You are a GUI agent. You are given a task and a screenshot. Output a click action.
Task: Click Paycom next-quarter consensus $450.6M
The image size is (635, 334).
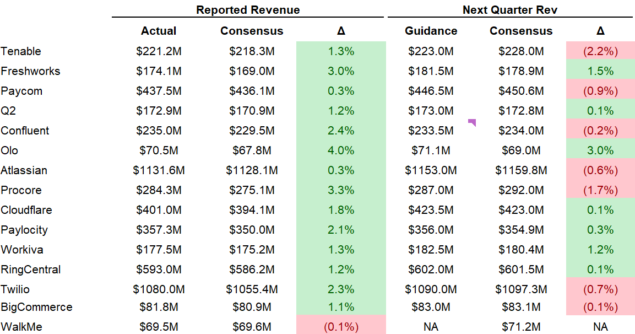(521, 91)
